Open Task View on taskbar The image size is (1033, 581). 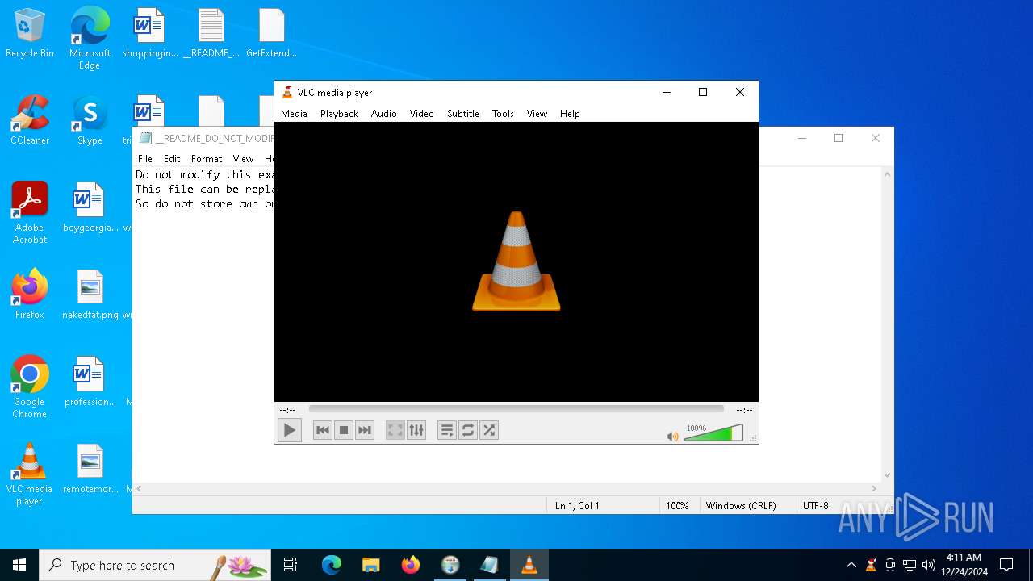291,565
